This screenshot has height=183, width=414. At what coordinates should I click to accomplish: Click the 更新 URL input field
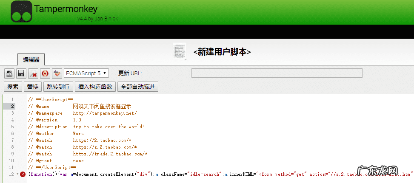(277, 73)
